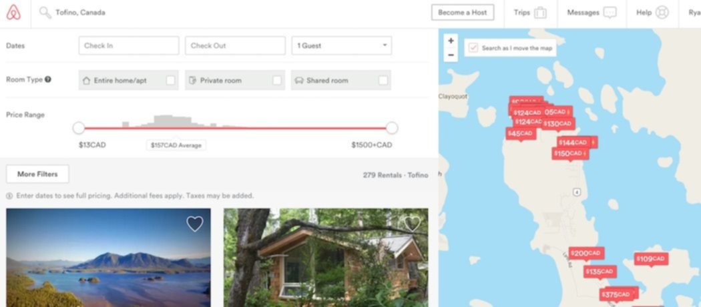Image resolution: width=701 pixels, height=307 pixels.
Task: Open the More Filters button
Action: pos(37,174)
